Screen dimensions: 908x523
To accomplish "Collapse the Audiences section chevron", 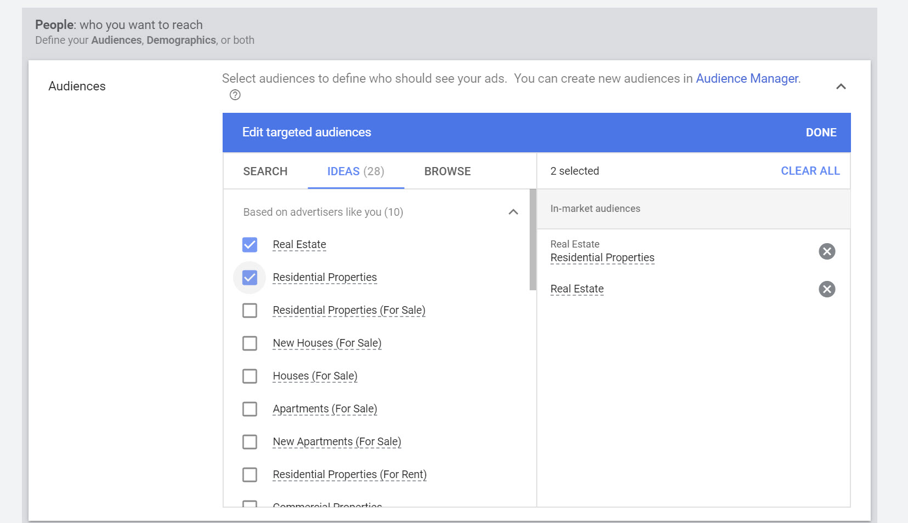I will (x=841, y=87).
